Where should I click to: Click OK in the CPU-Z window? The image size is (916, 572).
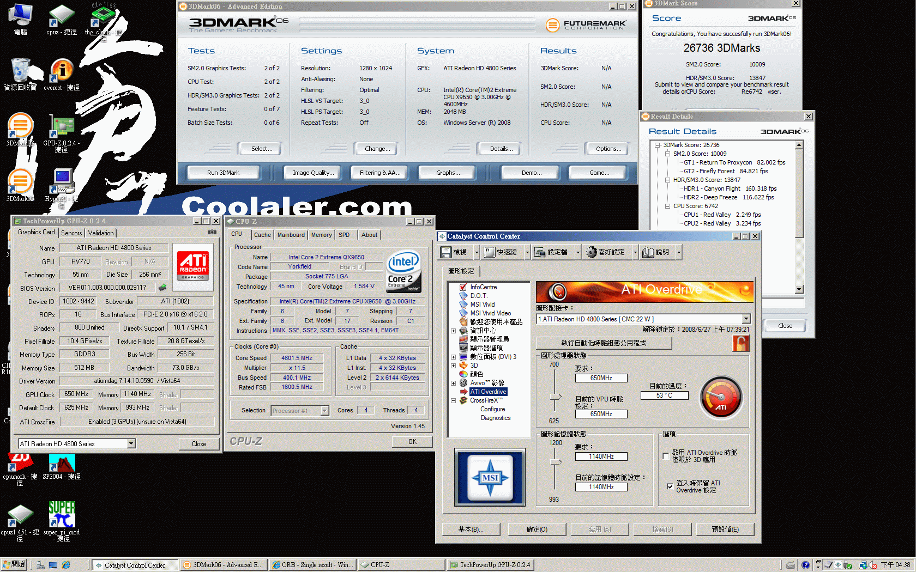click(412, 442)
